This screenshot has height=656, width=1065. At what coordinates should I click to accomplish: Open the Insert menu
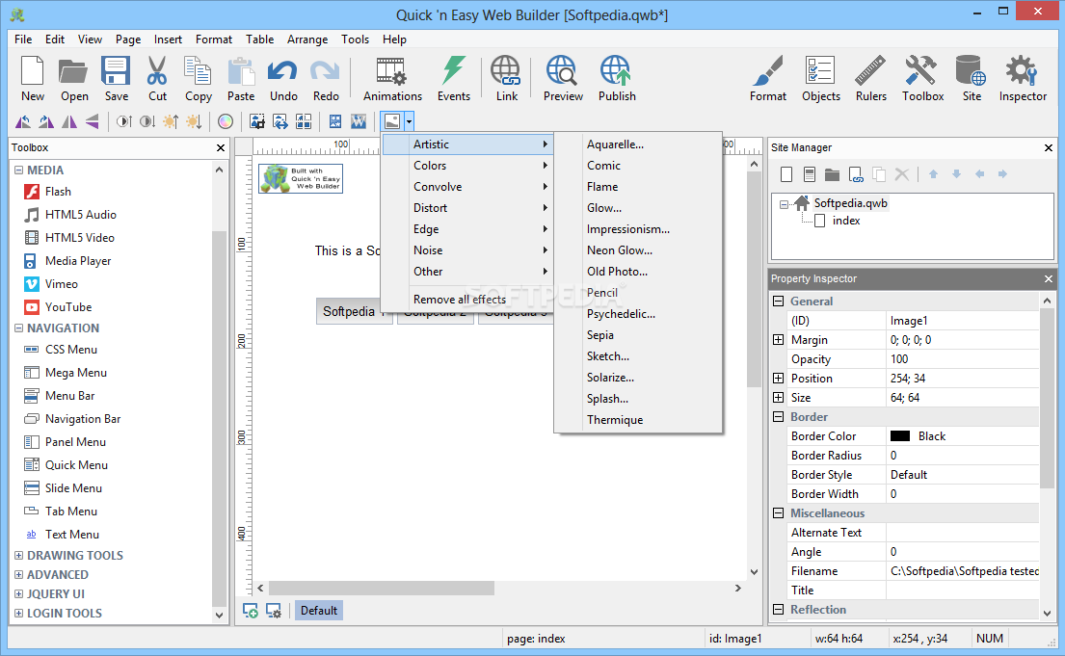[x=168, y=39]
